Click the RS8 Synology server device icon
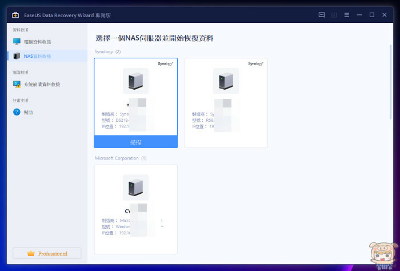 point(226,81)
